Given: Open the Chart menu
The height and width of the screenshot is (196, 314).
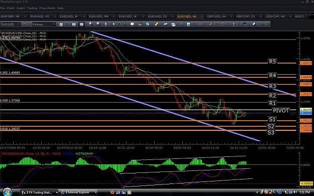Looking at the screenshot, I should (x=11, y=8).
